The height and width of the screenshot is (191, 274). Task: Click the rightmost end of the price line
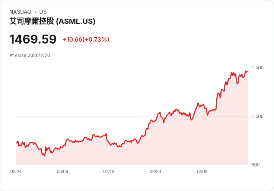coord(247,71)
